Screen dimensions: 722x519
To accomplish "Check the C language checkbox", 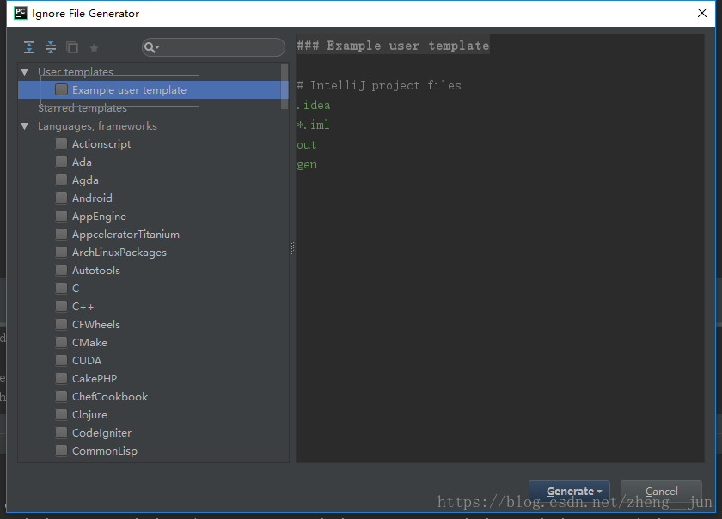I will (61, 288).
